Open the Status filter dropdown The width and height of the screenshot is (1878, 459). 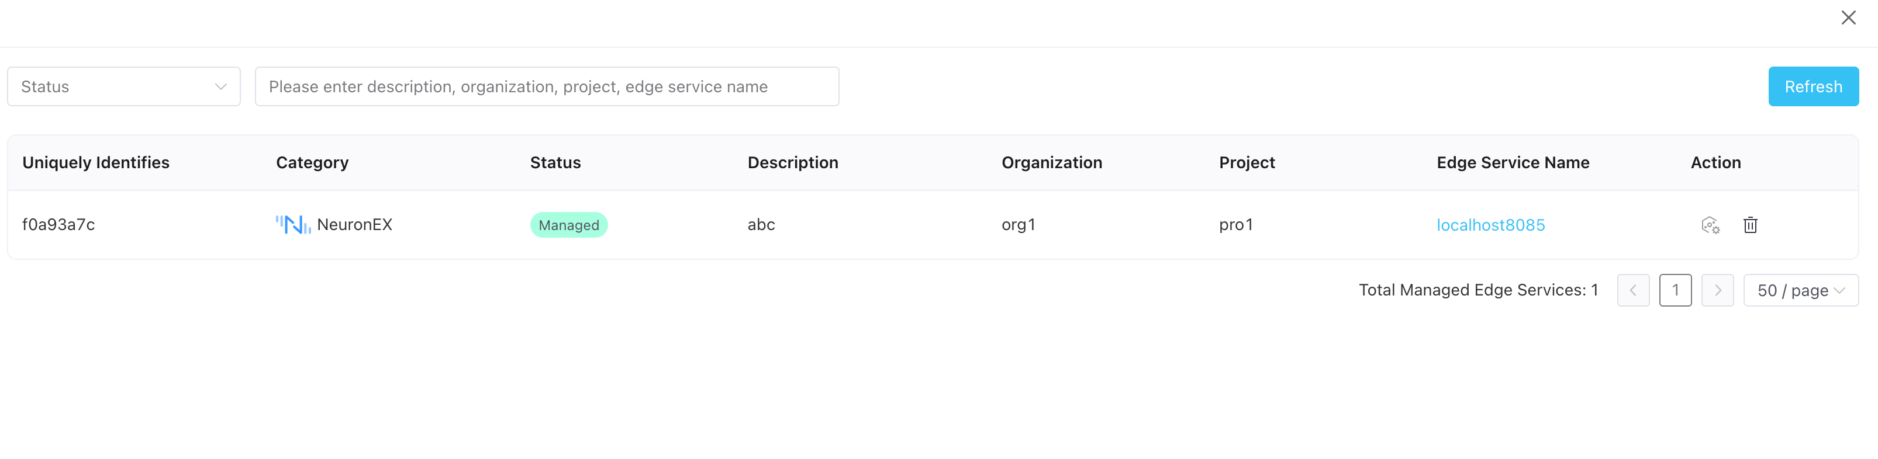click(124, 86)
